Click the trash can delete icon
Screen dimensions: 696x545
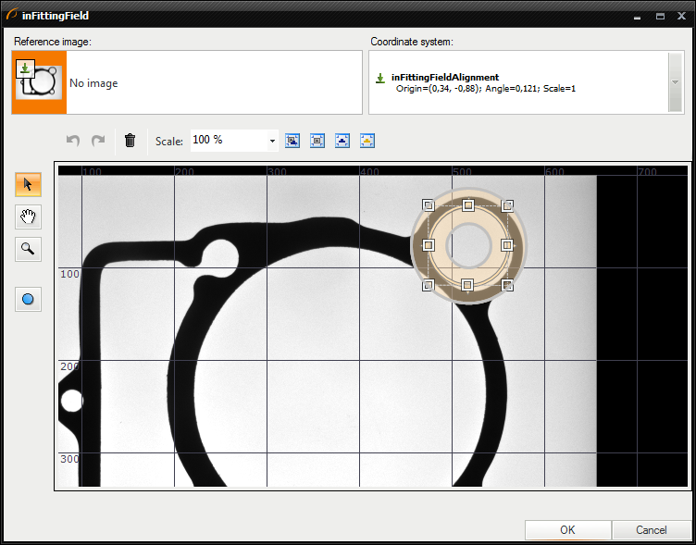tap(130, 141)
